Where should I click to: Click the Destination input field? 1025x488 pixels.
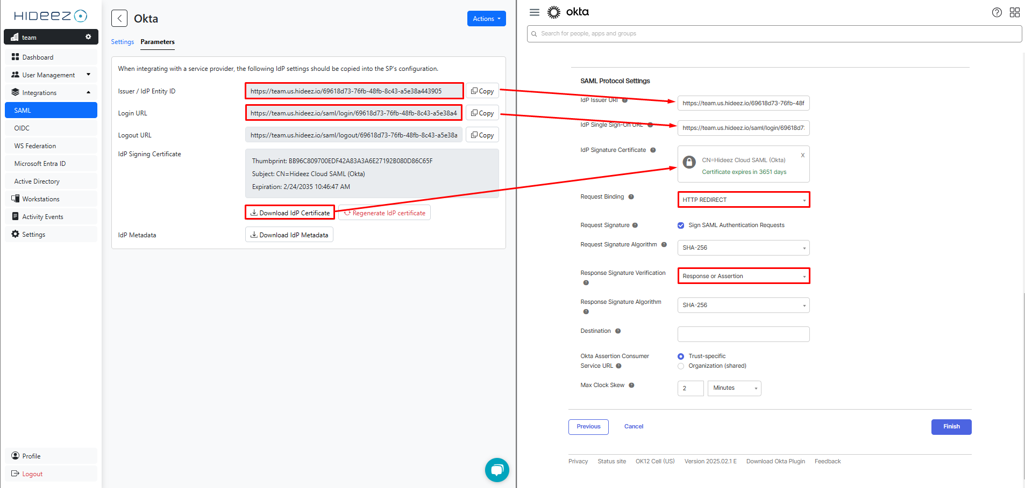tap(743, 334)
